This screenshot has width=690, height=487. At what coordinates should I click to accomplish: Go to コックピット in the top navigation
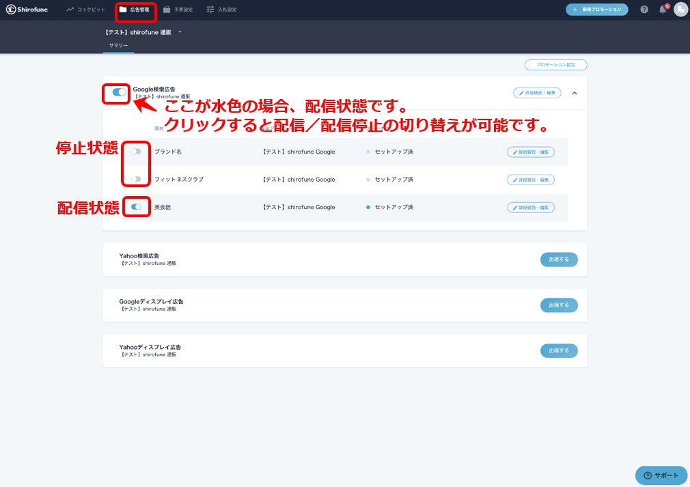[86, 10]
